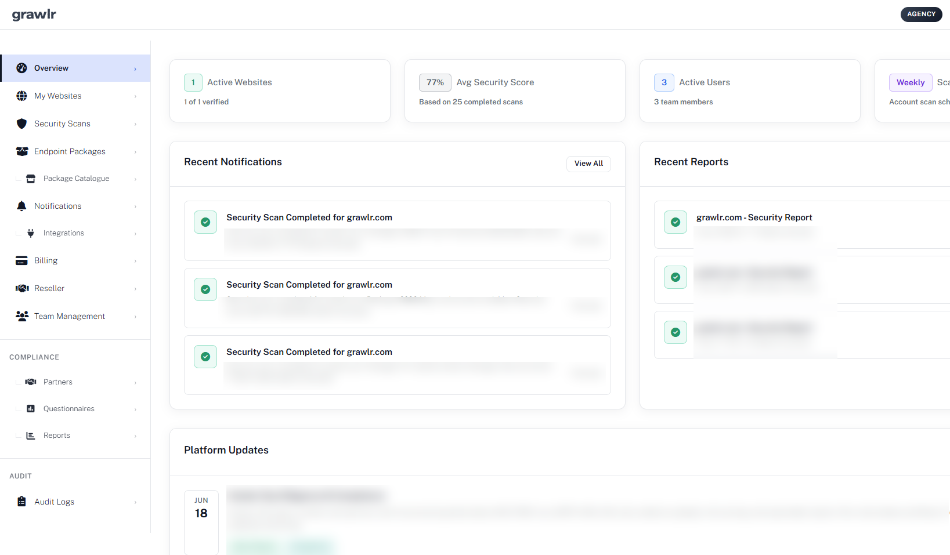950x555 pixels.
Task: Click the Security Scans shield icon
Action: point(21,124)
